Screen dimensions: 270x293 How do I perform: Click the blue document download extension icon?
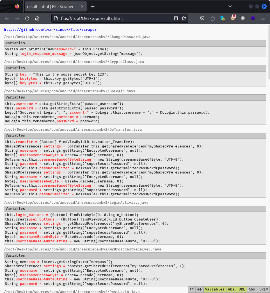pos(222,18)
